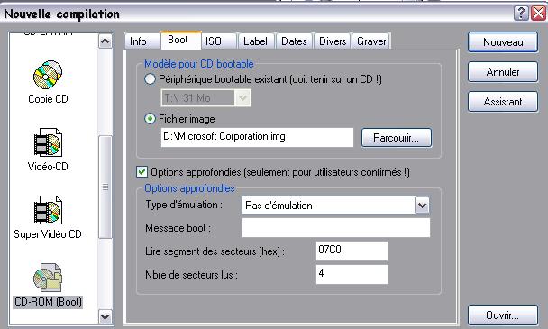Click the Nouveau button
This screenshot has width=548, height=329.
[503, 42]
